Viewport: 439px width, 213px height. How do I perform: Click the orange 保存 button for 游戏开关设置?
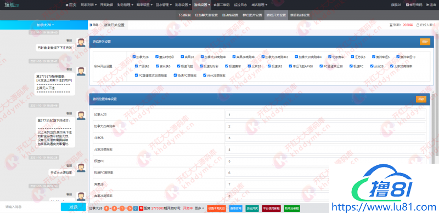(x=425, y=42)
